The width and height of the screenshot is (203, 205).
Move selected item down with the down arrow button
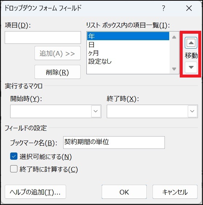pyautogui.click(x=191, y=67)
